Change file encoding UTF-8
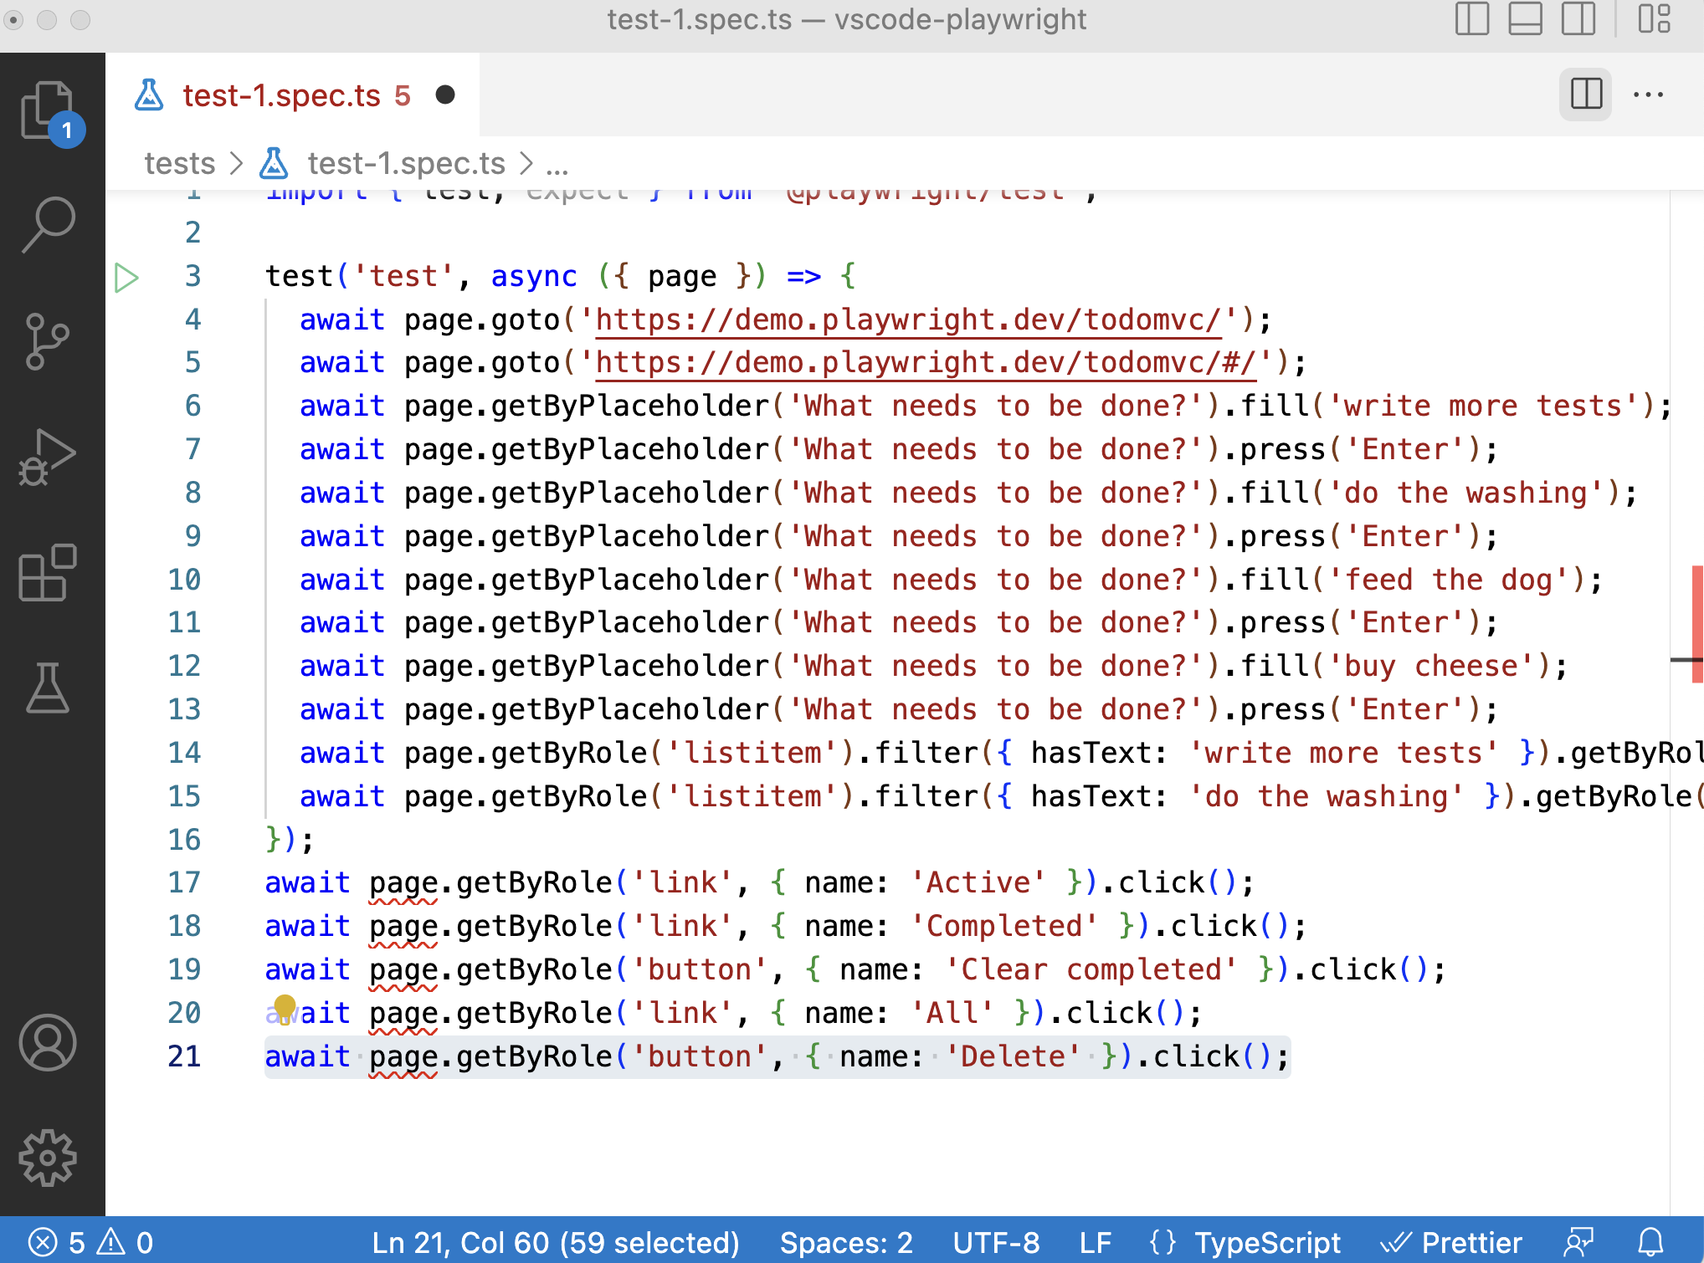This screenshot has height=1263, width=1704. coord(996,1242)
